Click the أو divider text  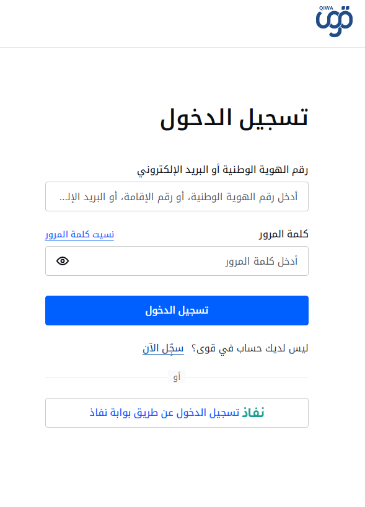pyautogui.click(x=177, y=377)
